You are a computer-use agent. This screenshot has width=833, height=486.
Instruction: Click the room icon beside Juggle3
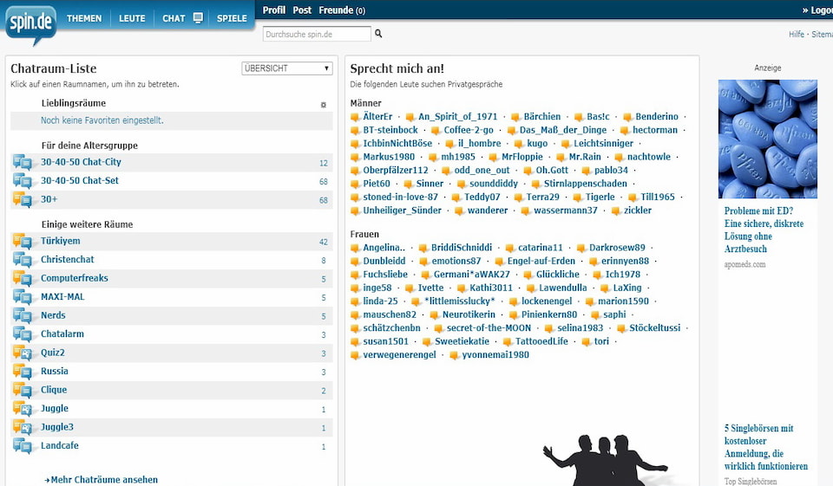pos(22,427)
